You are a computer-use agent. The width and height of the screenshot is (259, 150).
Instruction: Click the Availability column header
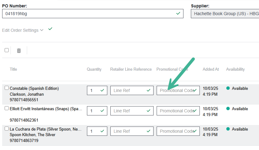pyautogui.click(x=235, y=69)
